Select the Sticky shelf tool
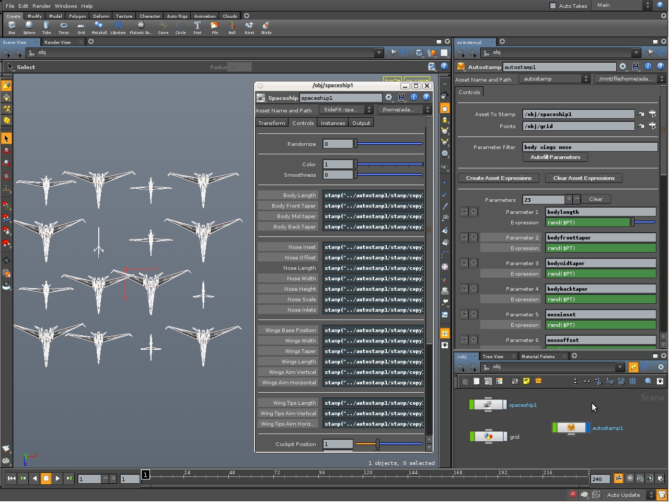The width and height of the screenshot is (669, 502). [x=267, y=28]
